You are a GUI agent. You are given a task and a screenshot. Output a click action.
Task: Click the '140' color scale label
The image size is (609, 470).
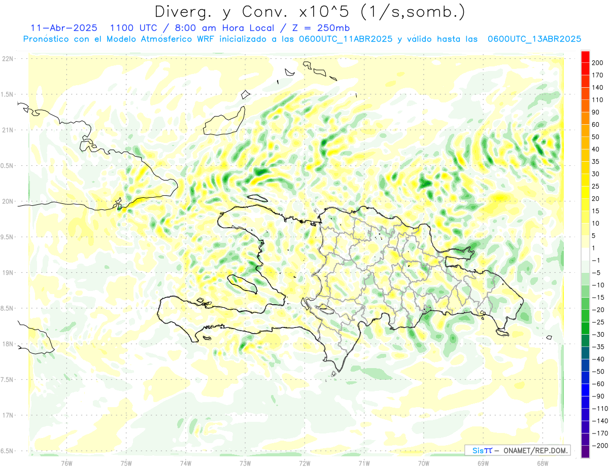[598, 88]
